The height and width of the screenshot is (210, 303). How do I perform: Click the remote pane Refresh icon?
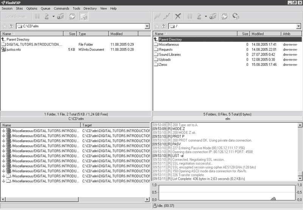pos(224,16)
